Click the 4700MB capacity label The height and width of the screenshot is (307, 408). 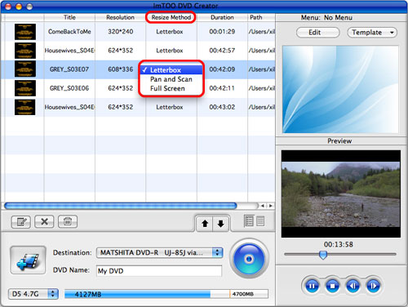point(243,294)
